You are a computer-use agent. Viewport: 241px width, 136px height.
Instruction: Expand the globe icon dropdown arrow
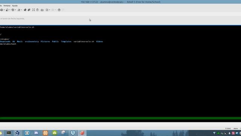[15, 10]
